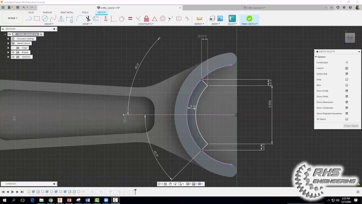This screenshot has height=204, width=362.
Task: Select the Spline sketch tool
Action: (x=53, y=19)
